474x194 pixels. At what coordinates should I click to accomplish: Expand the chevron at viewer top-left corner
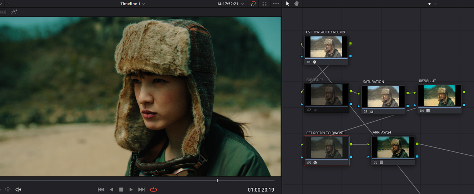click(1, 4)
